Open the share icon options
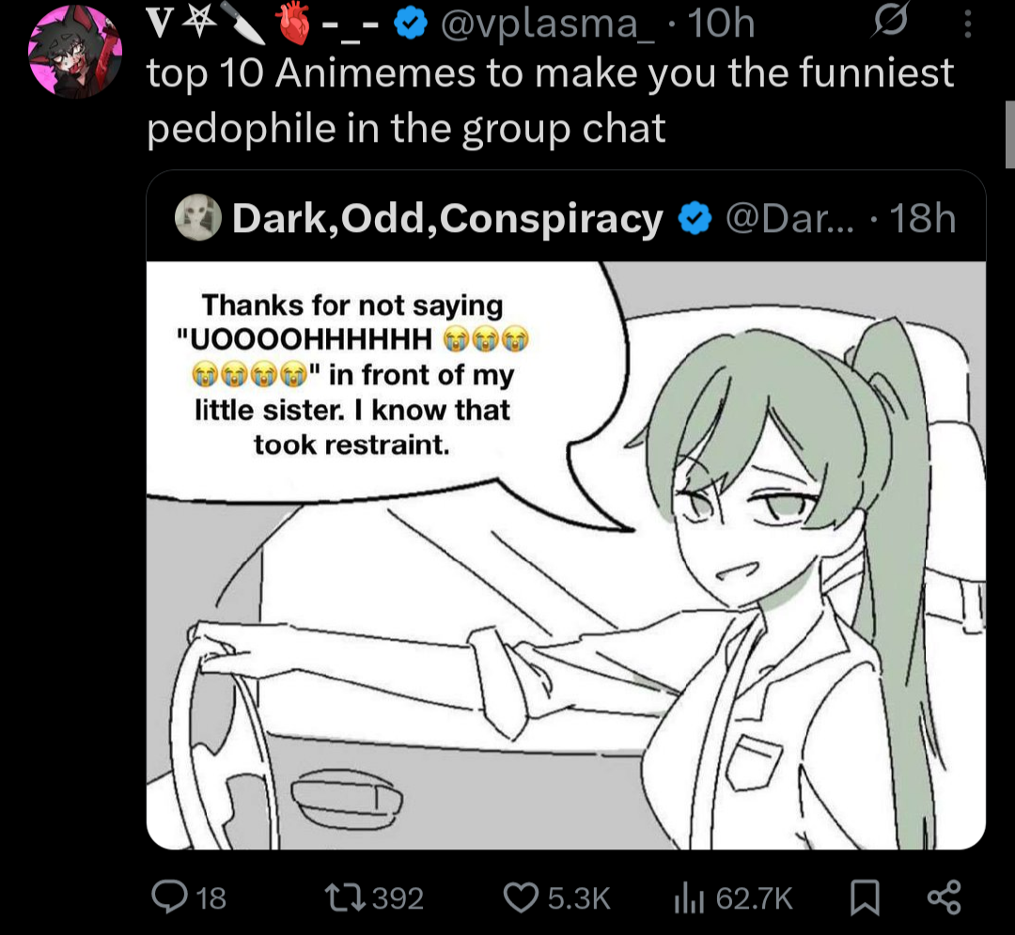Viewport: 1015px width, 935px height. pos(945,898)
